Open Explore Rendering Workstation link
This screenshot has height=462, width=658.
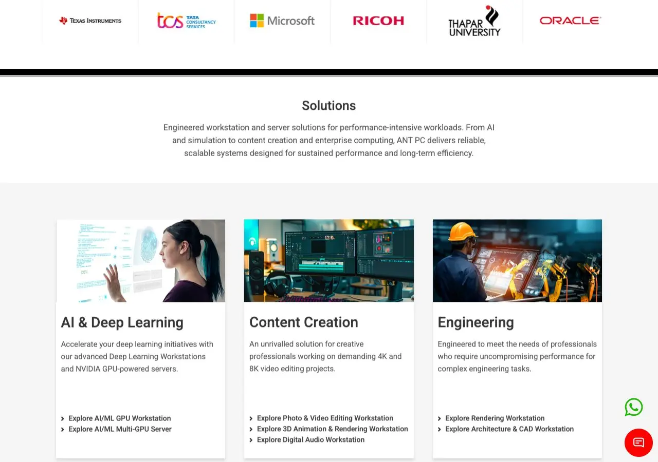[495, 418]
